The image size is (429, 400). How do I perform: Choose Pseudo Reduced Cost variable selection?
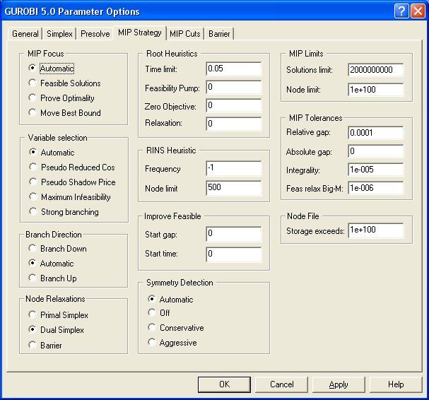click(x=72, y=167)
